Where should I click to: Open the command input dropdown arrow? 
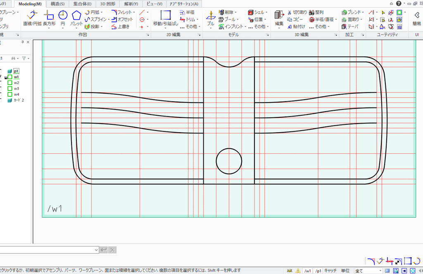[96, 250]
